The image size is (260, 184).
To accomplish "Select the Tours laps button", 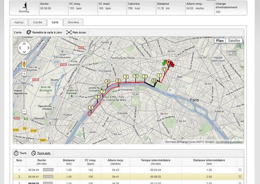I will (x=20, y=153).
